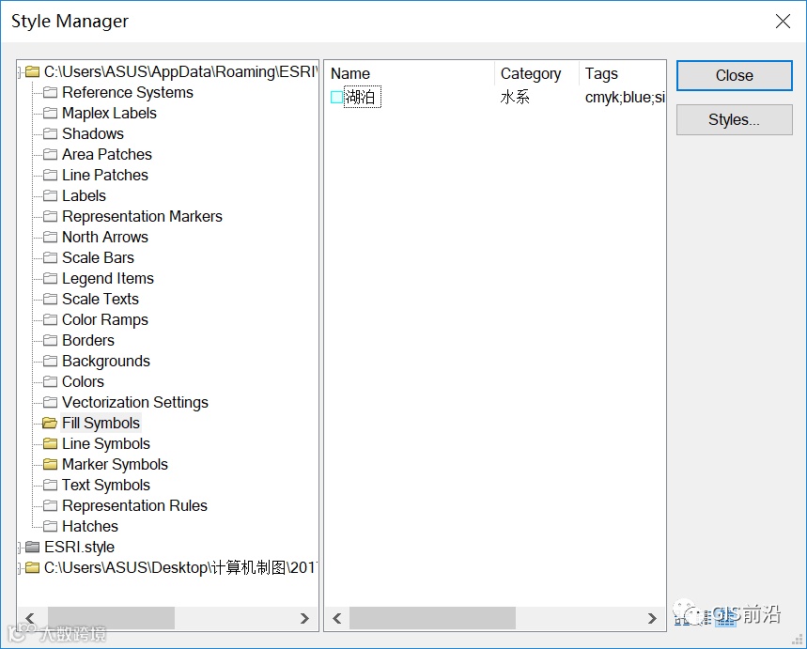Click the Area Patches folder icon
Screen dimensions: 807x649
click(x=50, y=154)
